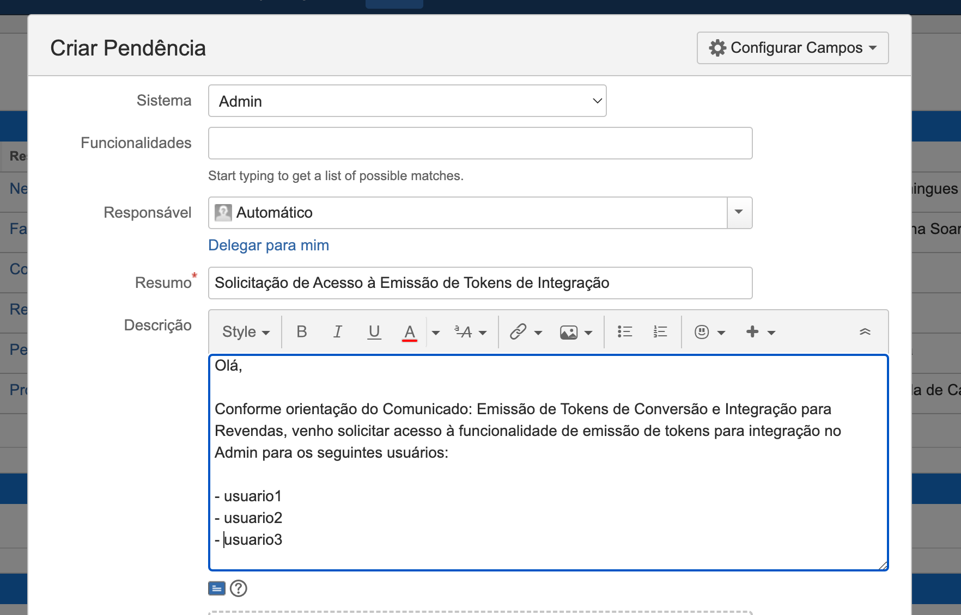This screenshot has height=615, width=961.
Task: Toggle bold formatting in description toolbar
Action: coord(301,331)
